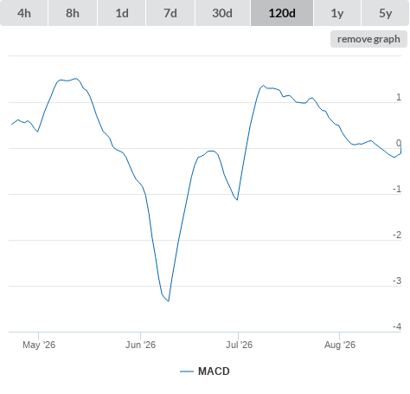Switch chart to 30d range
The image size is (410, 394).
tap(222, 13)
